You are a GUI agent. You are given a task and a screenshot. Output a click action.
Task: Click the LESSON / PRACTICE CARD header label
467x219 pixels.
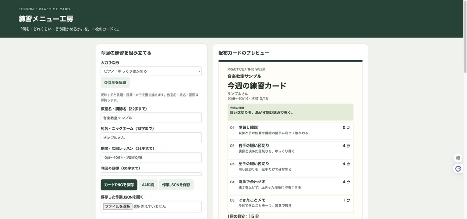click(x=44, y=9)
